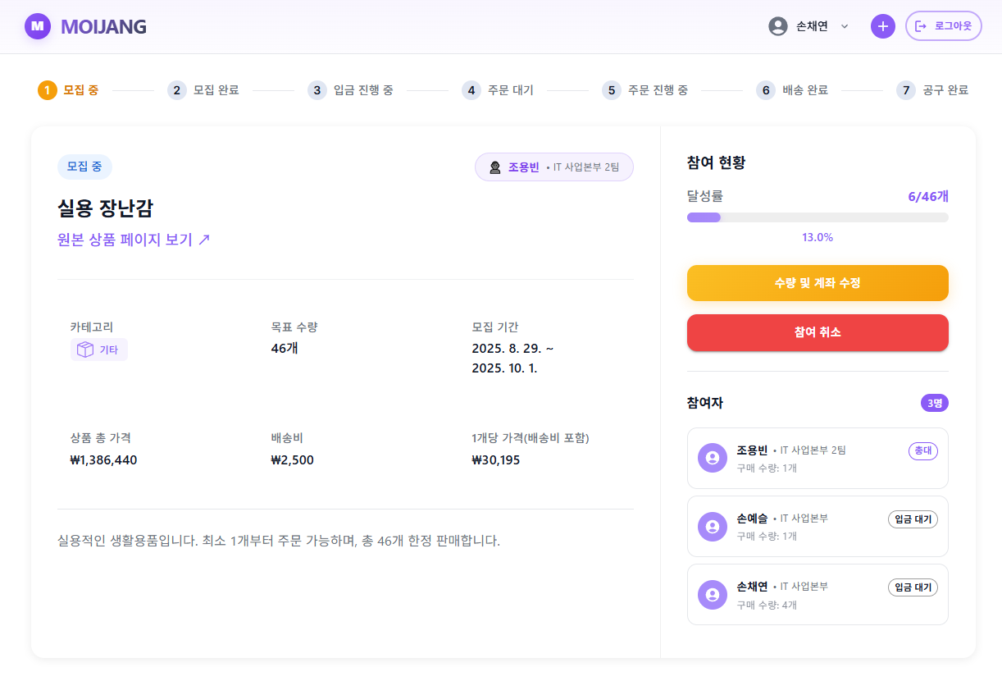This screenshot has width=1002, height=681.
Task: Select step 1 모집 중
Action: (x=69, y=90)
